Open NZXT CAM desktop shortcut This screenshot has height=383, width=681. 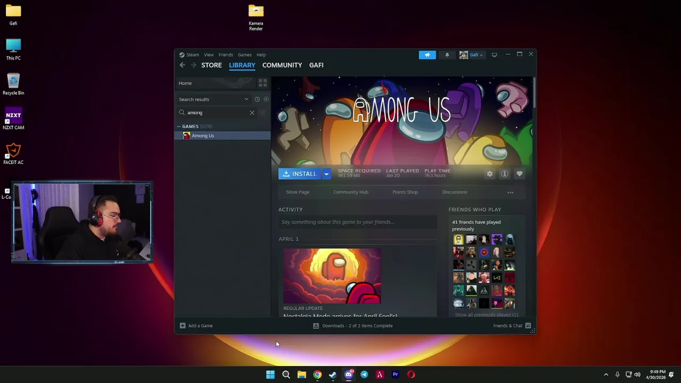[13, 119]
